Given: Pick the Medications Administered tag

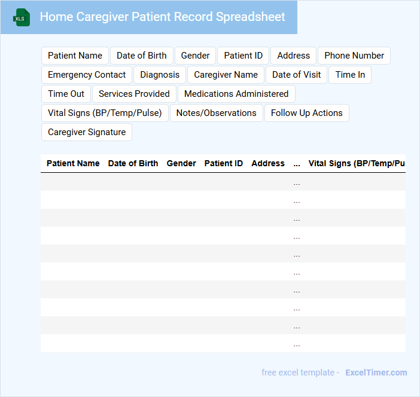Looking at the screenshot, I should (236, 94).
